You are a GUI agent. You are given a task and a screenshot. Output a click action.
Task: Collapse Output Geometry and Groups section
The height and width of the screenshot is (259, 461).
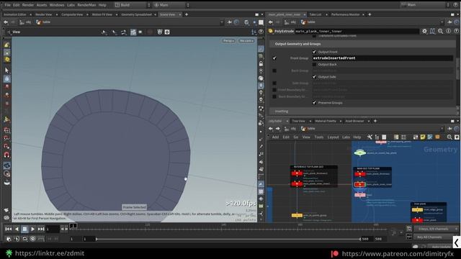coord(363,44)
